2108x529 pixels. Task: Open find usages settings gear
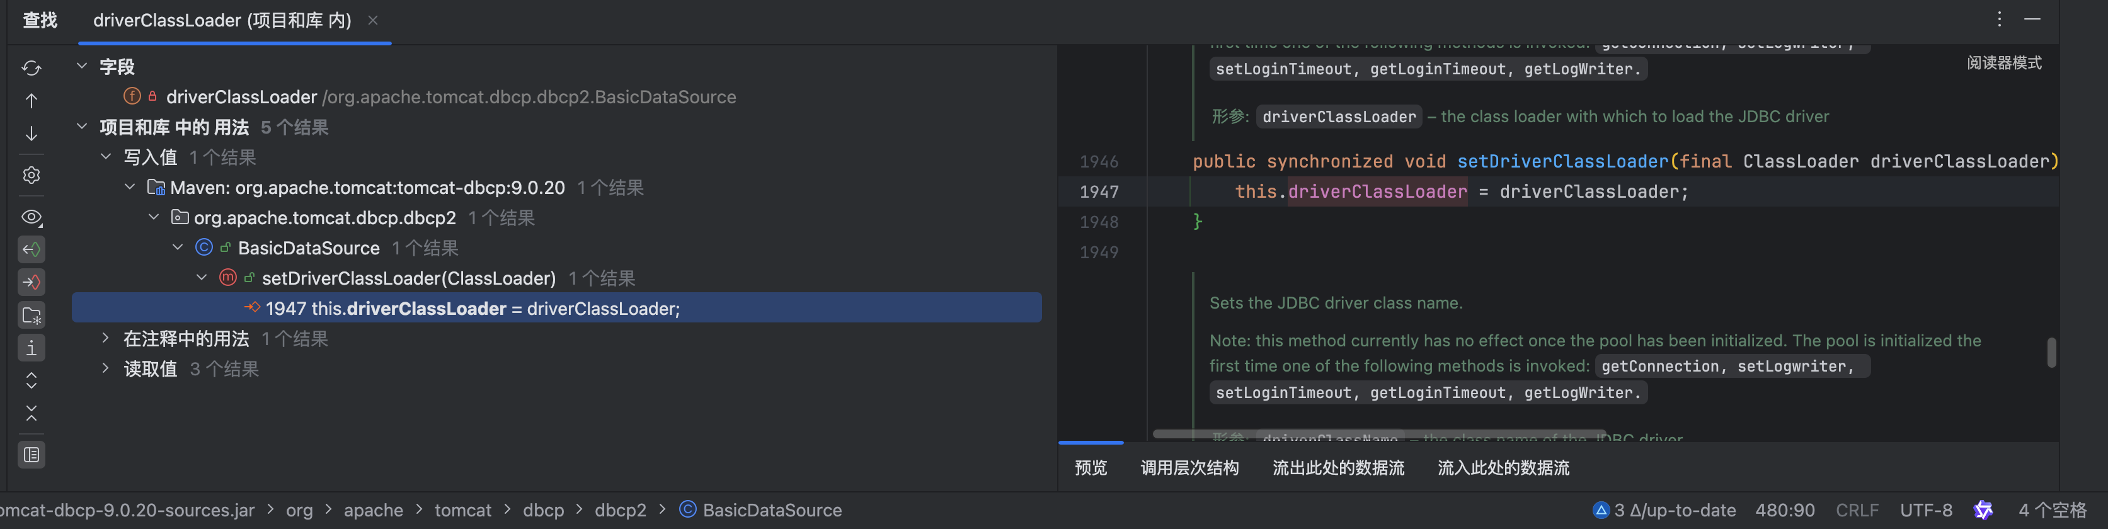31,175
